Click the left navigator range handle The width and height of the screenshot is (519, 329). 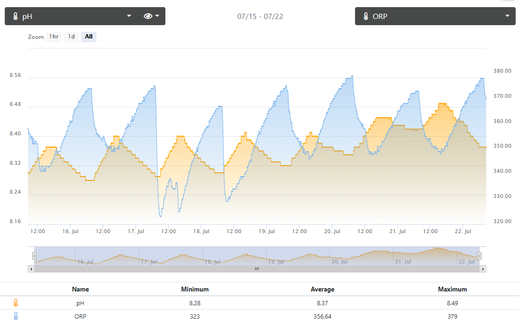[x=34, y=256]
